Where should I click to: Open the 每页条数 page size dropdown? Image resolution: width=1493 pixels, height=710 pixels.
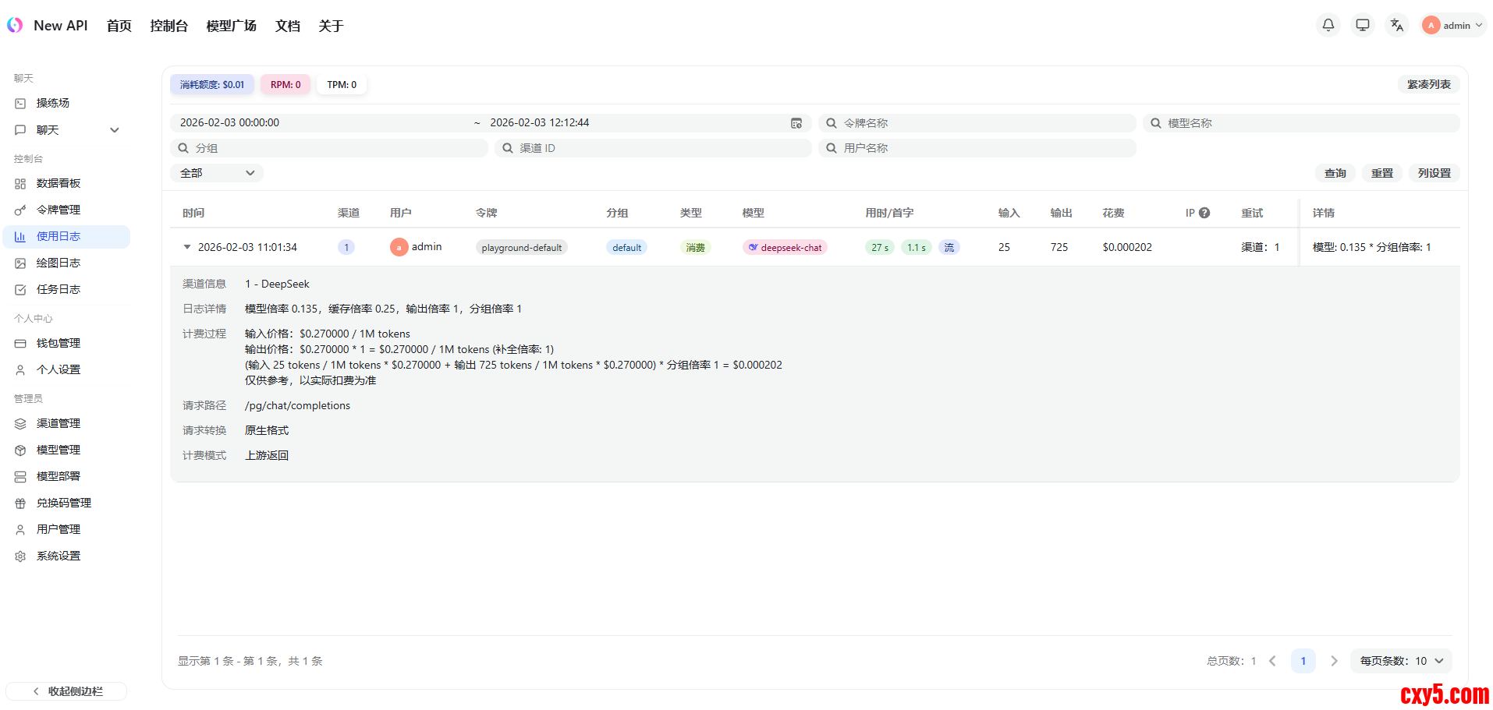1401,661
